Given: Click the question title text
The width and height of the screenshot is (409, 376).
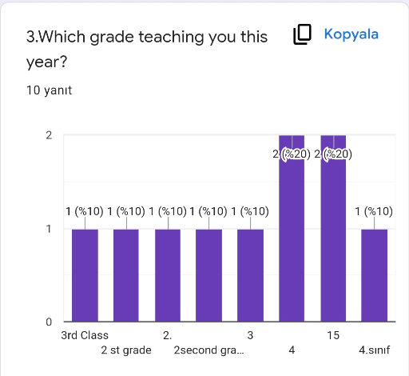Looking at the screenshot, I should point(147,50).
